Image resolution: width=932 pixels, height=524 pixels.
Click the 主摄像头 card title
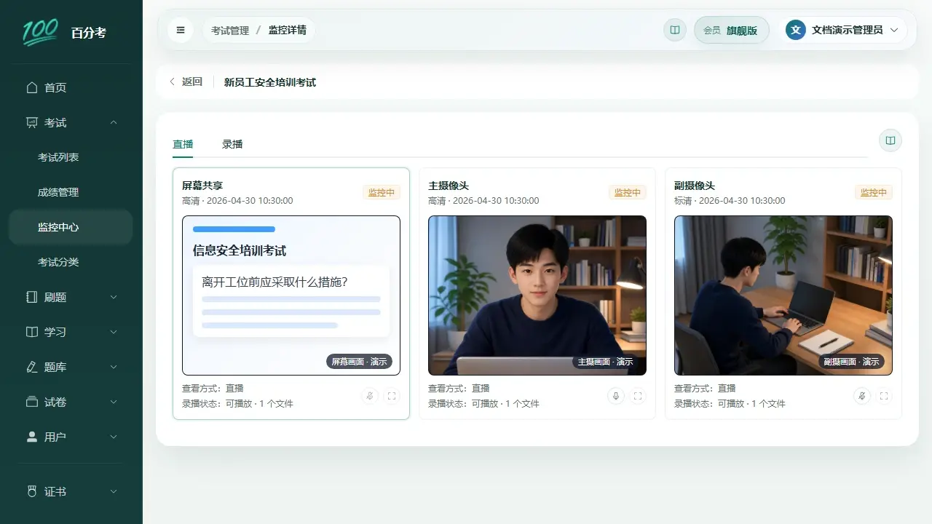click(x=449, y=186)
